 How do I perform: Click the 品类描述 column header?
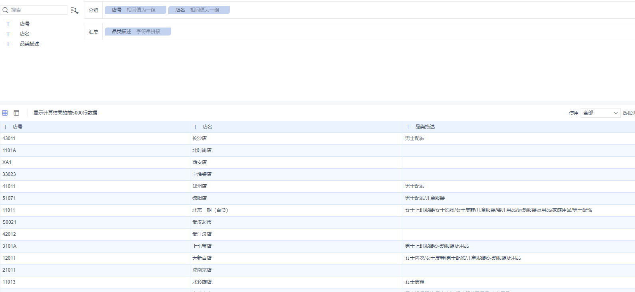pos(519,127)
